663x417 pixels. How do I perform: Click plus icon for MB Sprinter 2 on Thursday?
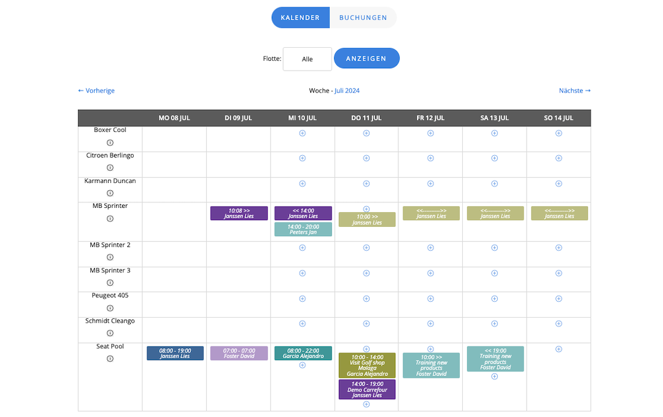[x=366, y=248]
